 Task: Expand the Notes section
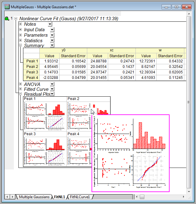click(21, 24)
